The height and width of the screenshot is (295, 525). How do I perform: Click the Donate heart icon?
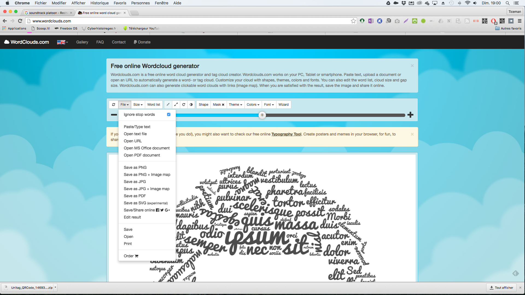pos(136,42)
